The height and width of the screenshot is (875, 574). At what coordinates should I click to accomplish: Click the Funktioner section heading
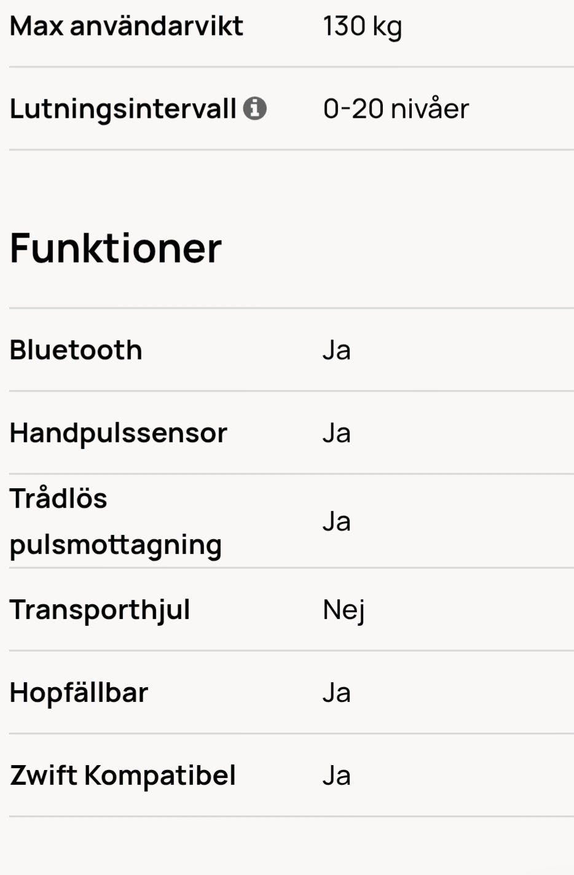pyautogui.click(x=116, y=249)
